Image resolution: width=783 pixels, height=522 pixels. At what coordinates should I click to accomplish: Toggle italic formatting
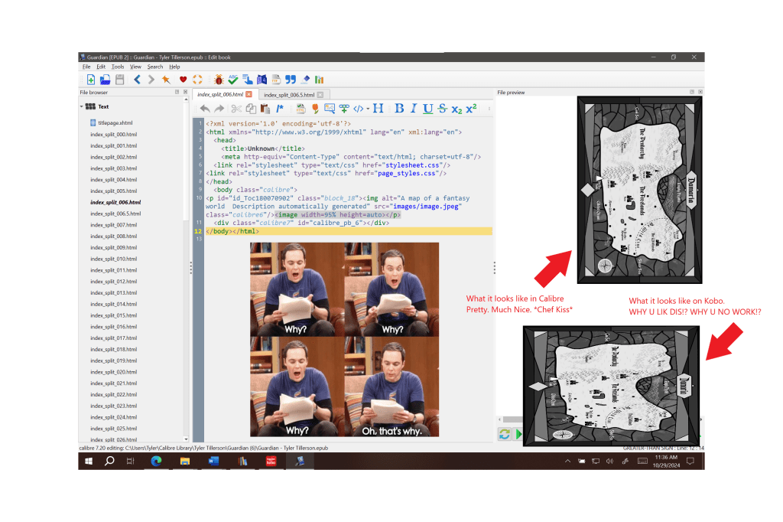[413, 109]
